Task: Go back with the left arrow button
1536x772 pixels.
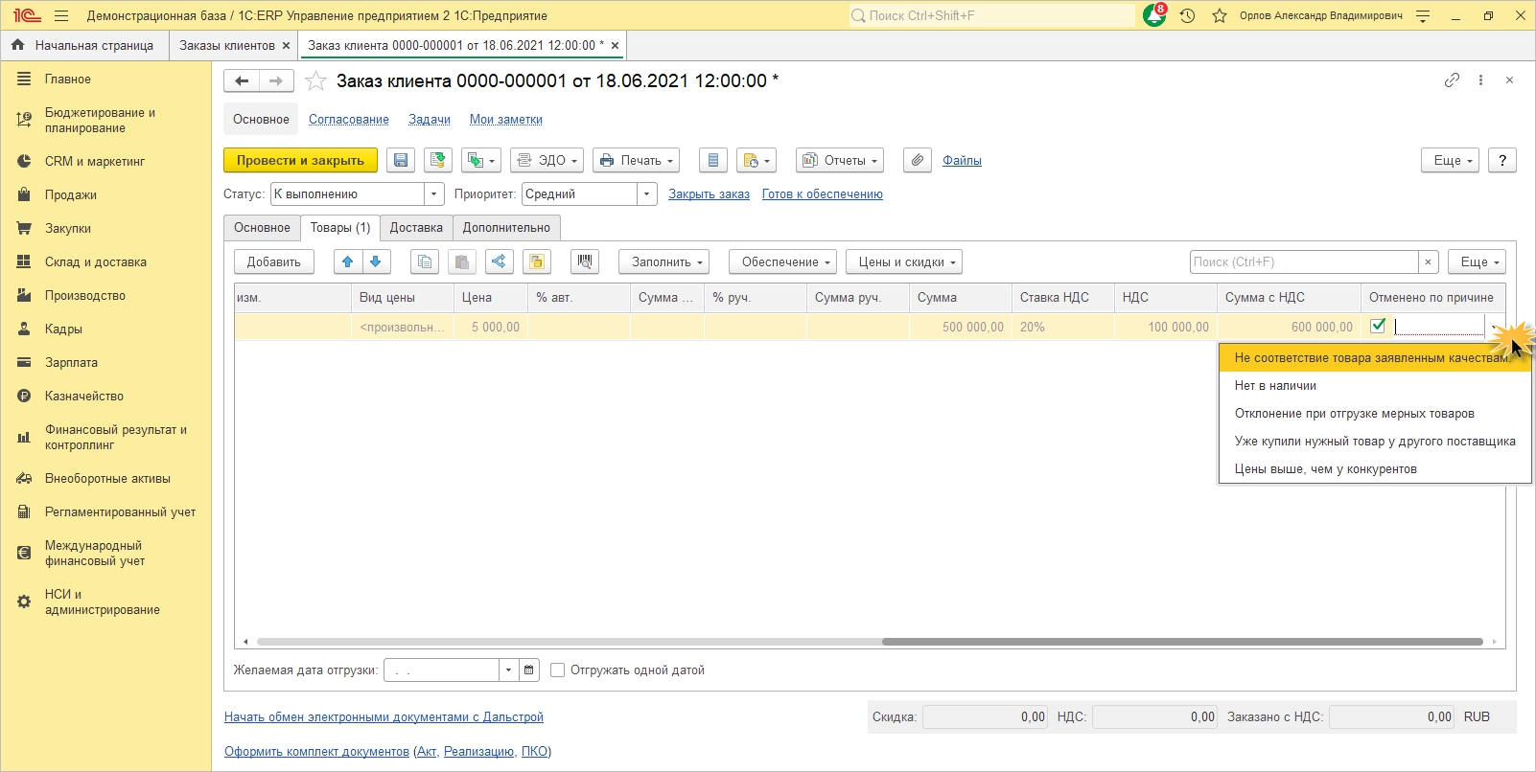Action: [x=242, y=81]
